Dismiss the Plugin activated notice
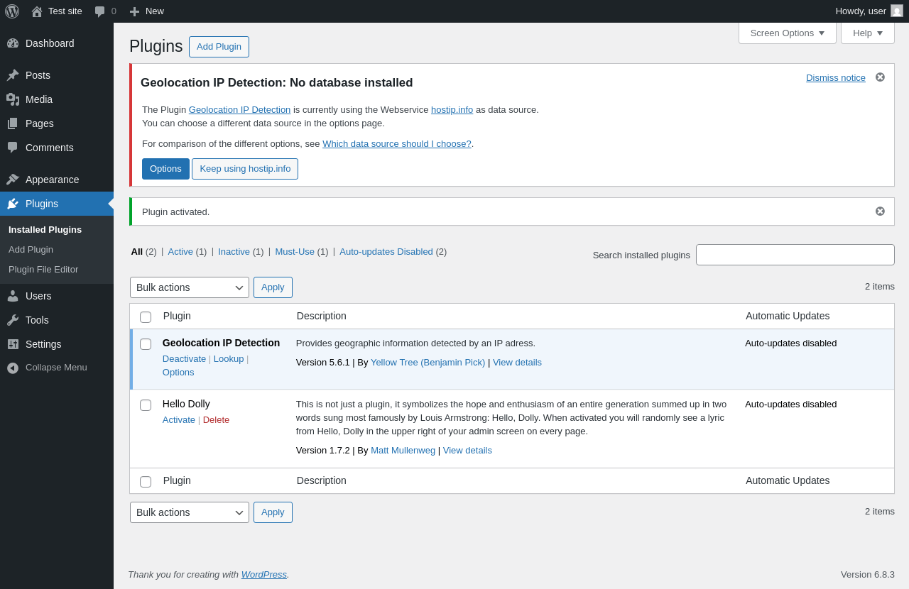909x589 pixels. (x=880, y=211)
